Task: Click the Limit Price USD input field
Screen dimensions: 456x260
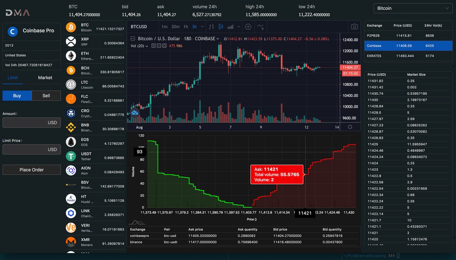Action: click(x=32, y=149)
